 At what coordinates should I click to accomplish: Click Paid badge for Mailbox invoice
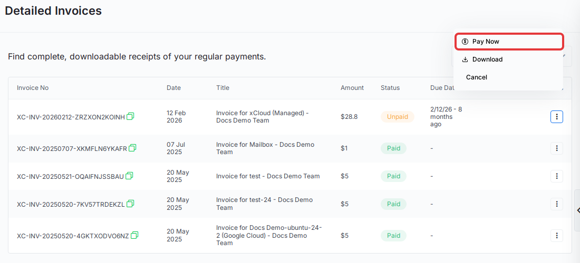(393, 148)
